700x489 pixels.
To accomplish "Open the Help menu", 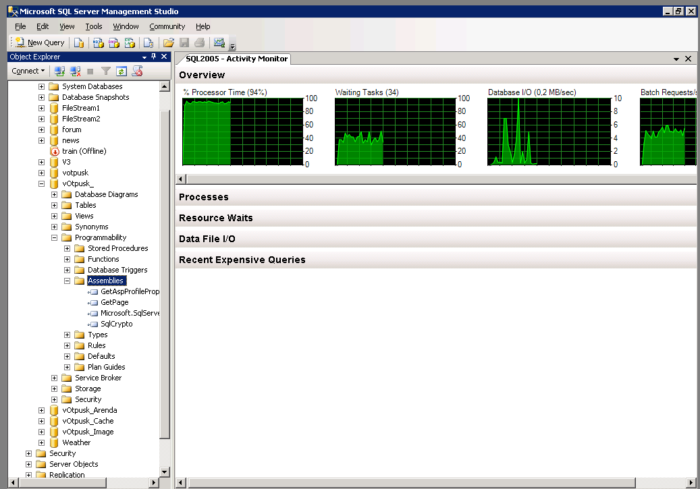I will [x=203, y=26].
